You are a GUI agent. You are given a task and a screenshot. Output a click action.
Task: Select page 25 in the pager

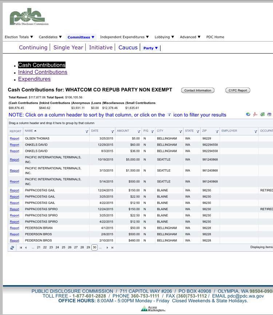tap(63, 248)
